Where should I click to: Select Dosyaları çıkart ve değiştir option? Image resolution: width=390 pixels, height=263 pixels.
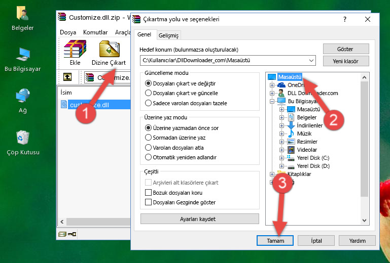tap(148, 83)
